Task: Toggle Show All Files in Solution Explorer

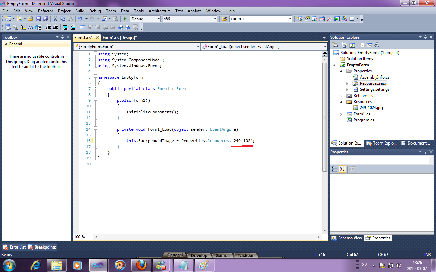Action: pos(344,45)
